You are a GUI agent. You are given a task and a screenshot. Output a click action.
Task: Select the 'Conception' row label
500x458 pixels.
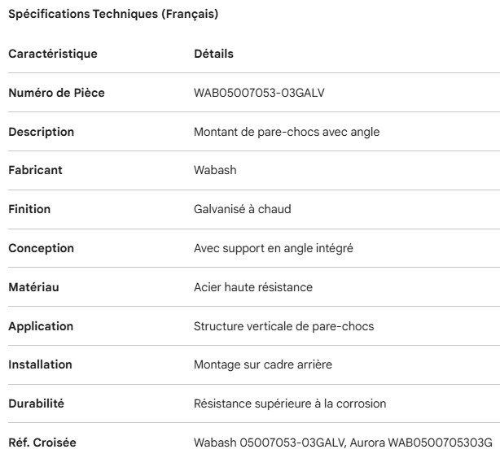click(x=41, y=248)
